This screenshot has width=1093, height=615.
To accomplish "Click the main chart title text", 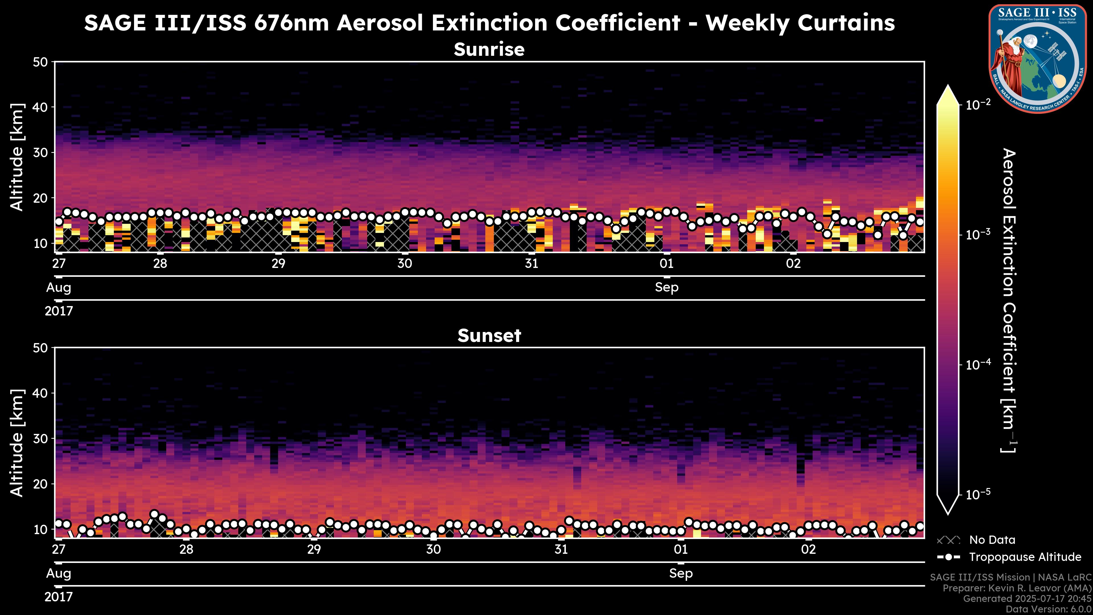I will (489, 23).
